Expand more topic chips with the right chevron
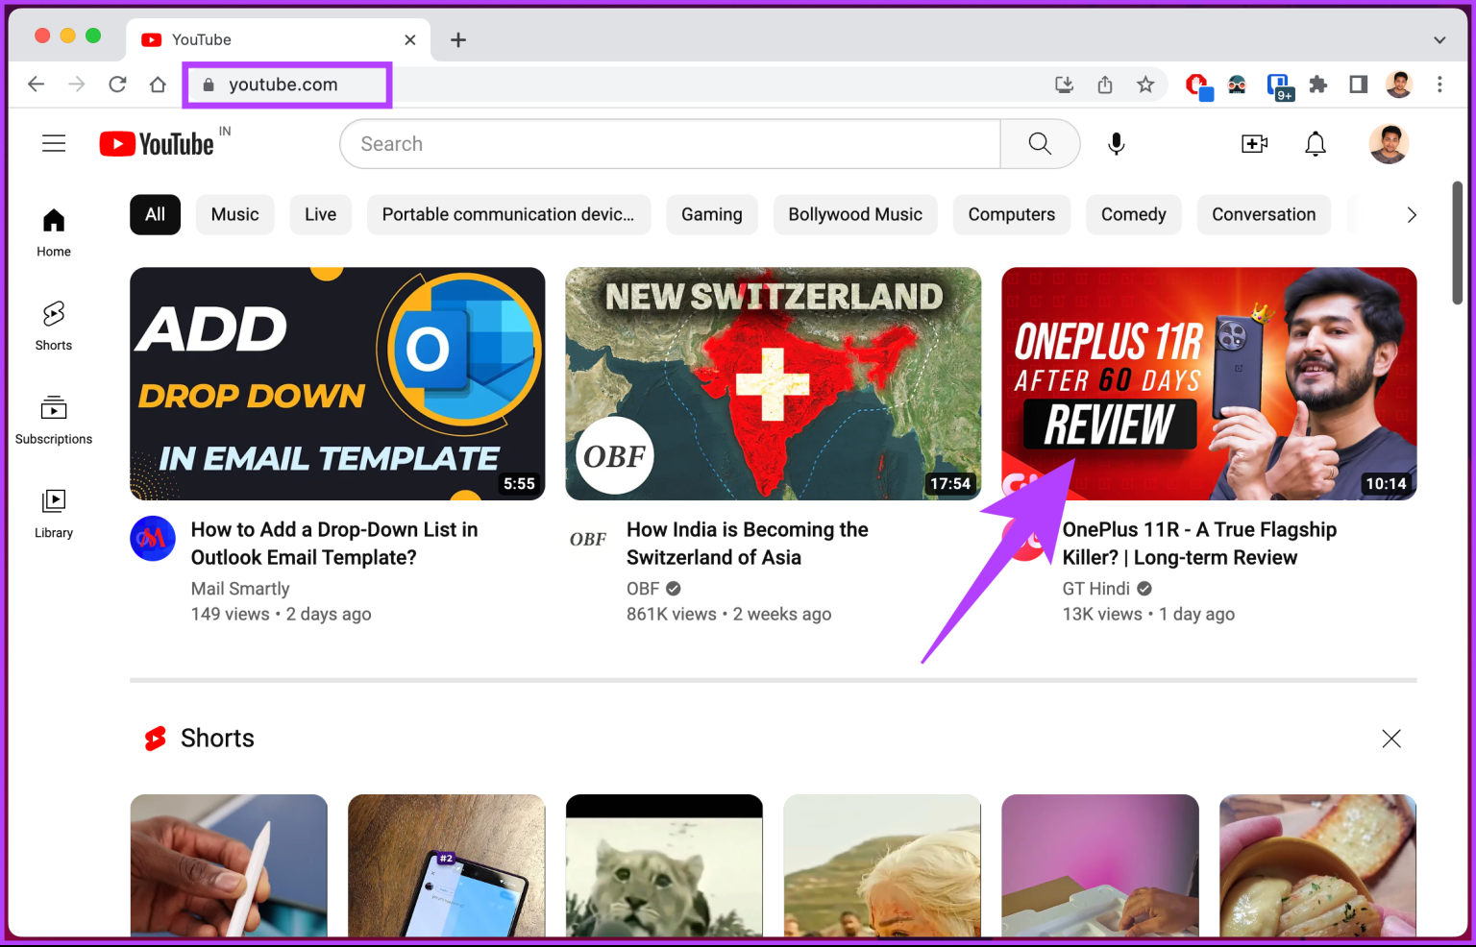 1411,214
